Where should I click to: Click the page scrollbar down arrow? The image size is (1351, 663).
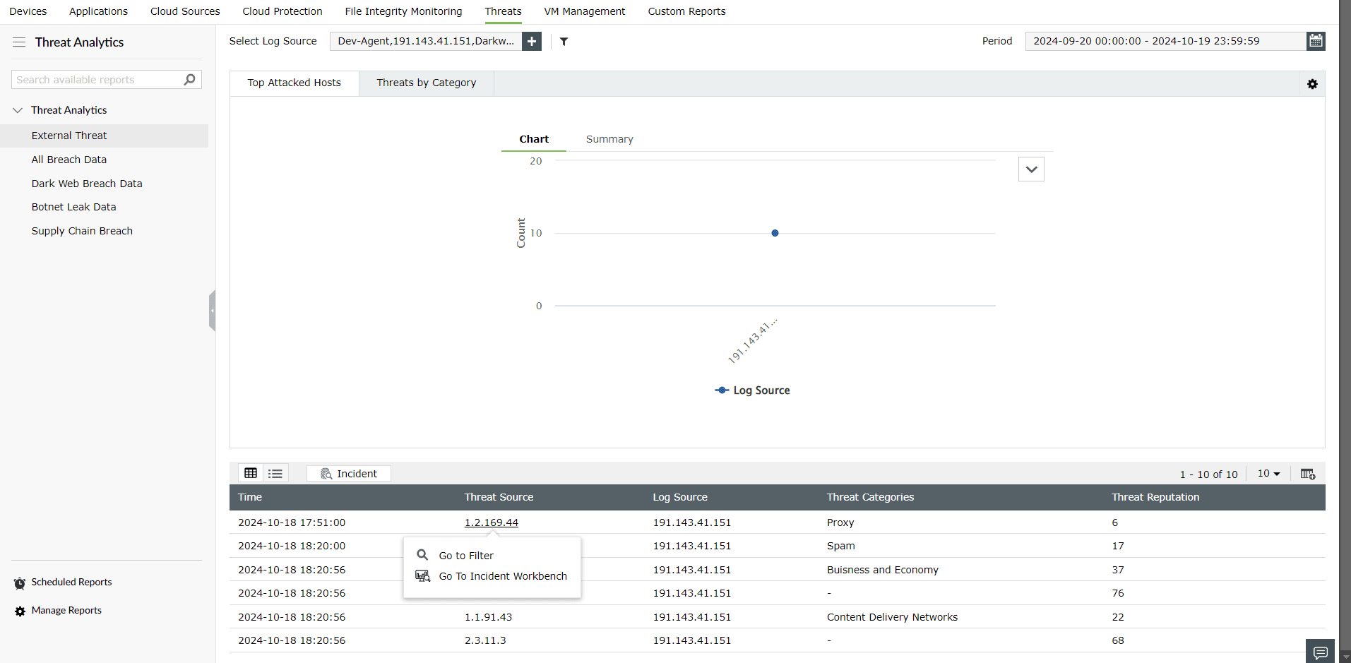pos(1345,657)
